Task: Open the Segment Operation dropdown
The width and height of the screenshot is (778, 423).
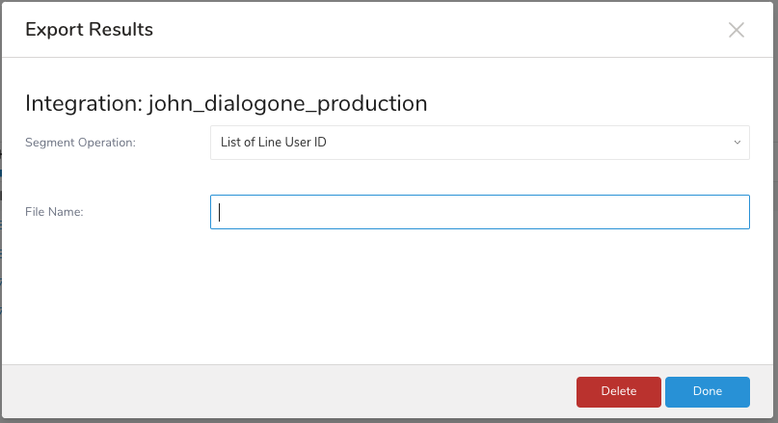Action: 479,143
